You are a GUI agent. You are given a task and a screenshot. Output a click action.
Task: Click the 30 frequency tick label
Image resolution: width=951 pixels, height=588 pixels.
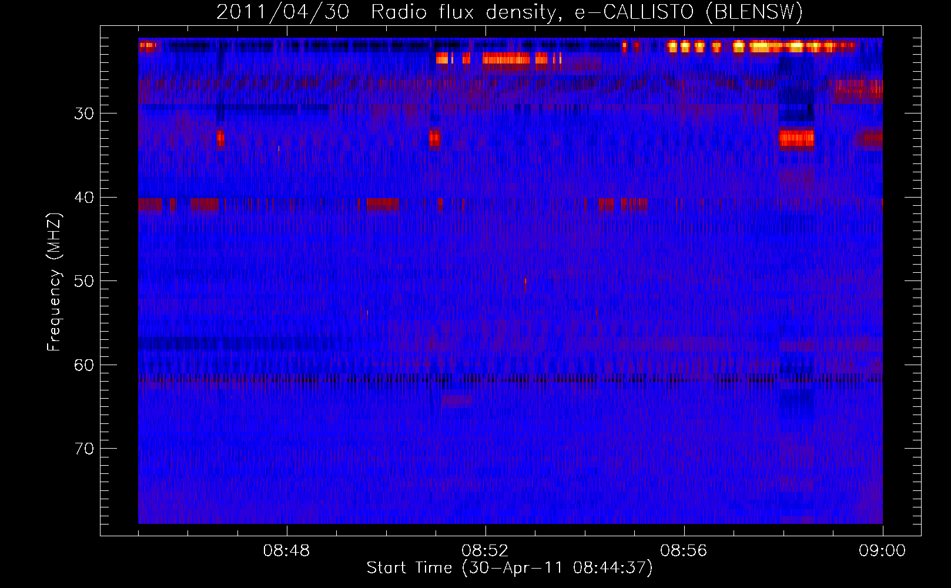84,113
